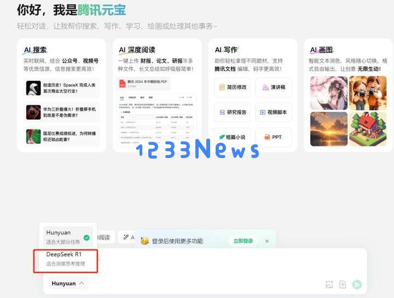The image size is (394, 298).
Task: Click the 华为三折叠爆火 headline text
Action: tap(69, 112)
